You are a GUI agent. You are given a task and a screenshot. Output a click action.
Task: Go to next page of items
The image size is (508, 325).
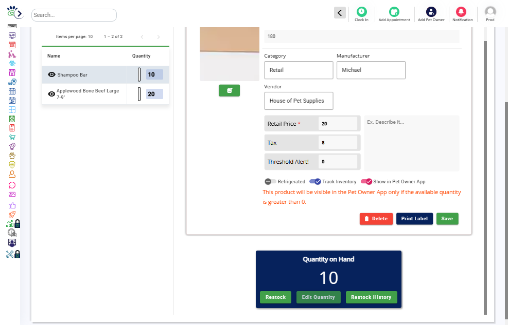coord(159,37)
